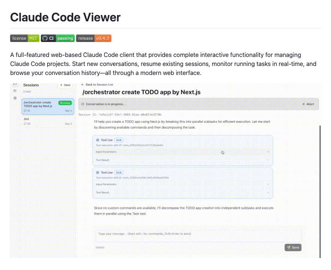Click the release v0.4.3 badge

[93, 38]
